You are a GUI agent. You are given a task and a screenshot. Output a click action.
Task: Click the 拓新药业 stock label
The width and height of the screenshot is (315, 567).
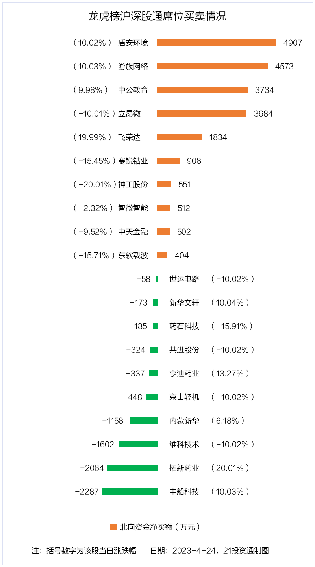click(184, 468)
